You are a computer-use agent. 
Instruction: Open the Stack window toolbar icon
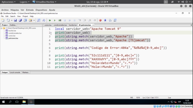tap(110, 20)
